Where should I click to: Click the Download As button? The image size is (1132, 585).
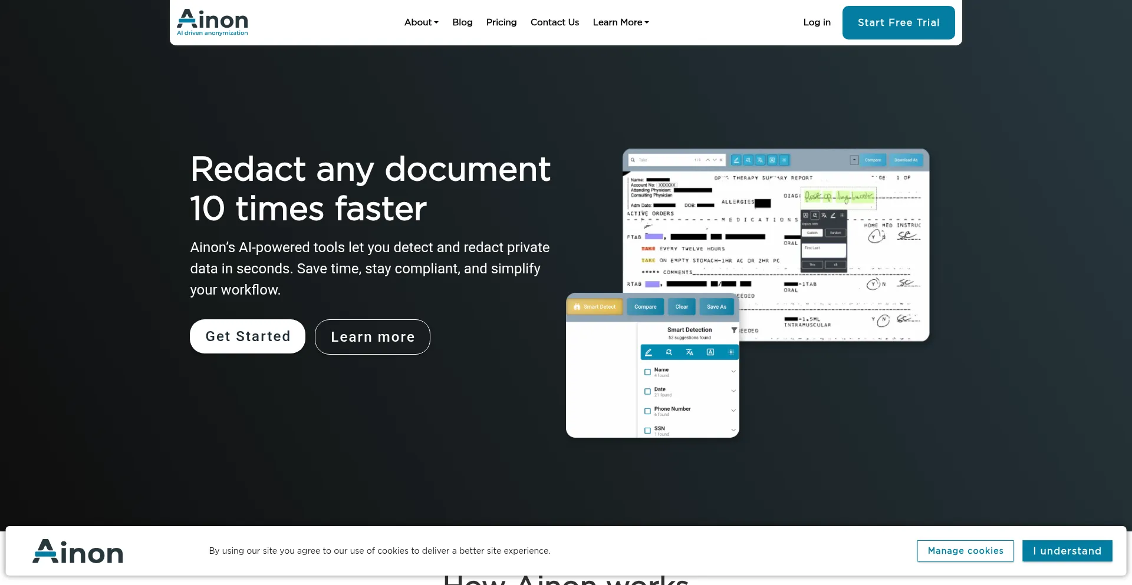pos(906,160)
